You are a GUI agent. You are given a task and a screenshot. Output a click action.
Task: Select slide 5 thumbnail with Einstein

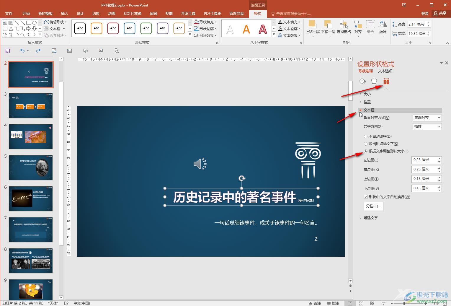point(31,167)
